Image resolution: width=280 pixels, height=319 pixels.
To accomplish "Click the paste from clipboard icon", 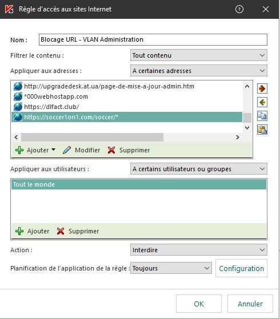I will pos(262,130).
